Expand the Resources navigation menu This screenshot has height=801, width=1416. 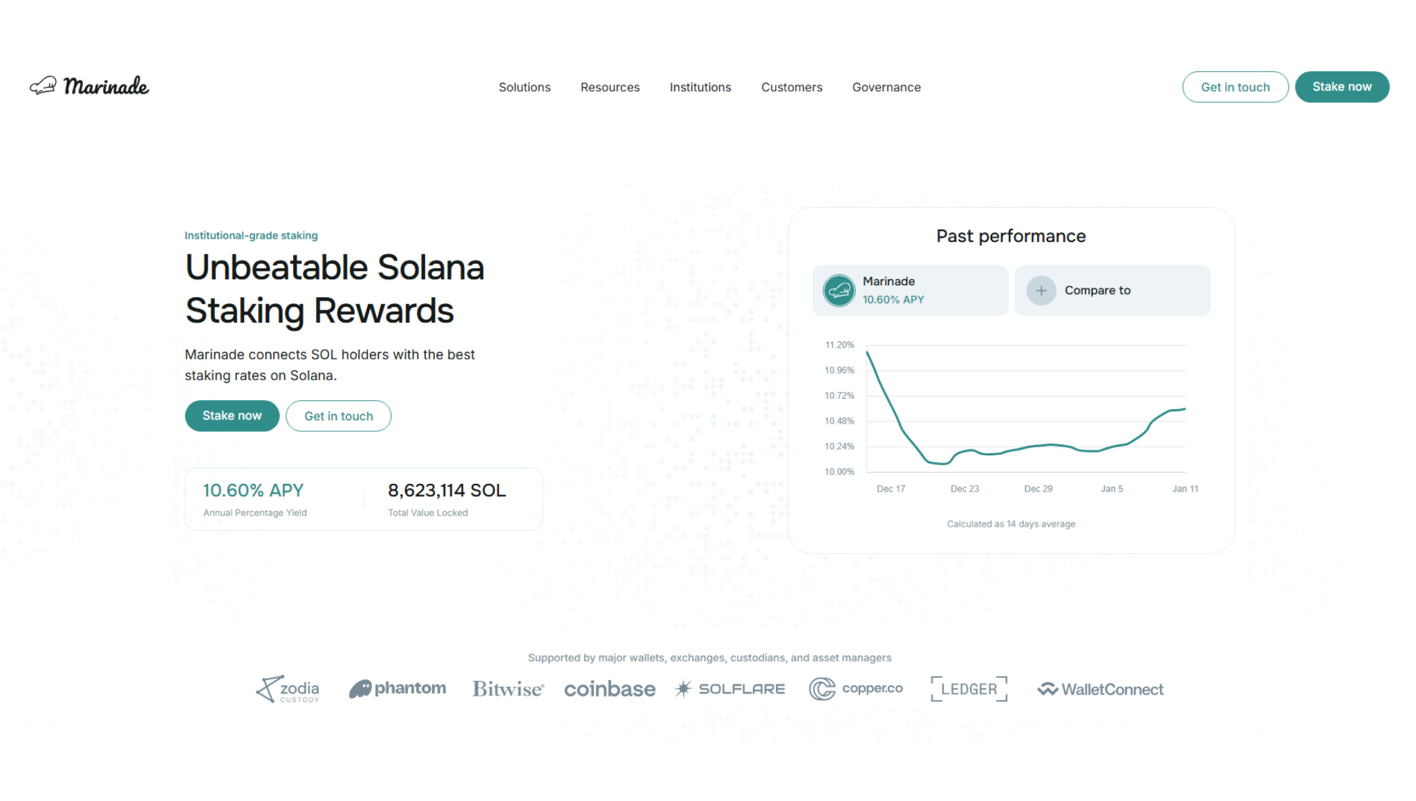pyautogui.click(x=610, y=87)
